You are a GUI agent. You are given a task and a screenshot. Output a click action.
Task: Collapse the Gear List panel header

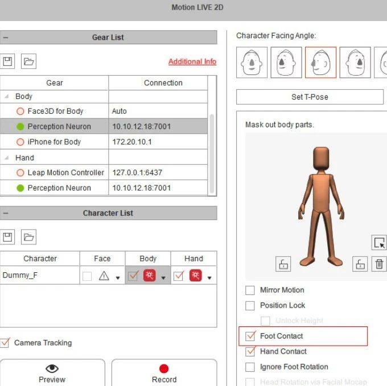[x=5, y=38]
